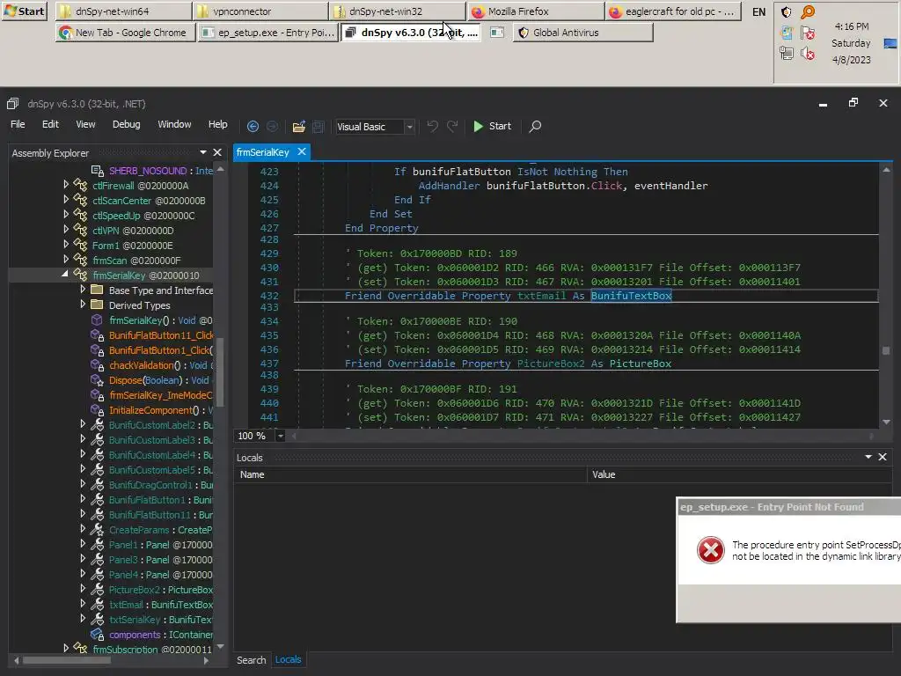This screenshot has height=676, width=901.
Task: Expand the ctlVPN tree node
Action: pyautogui.click(x=66, y=229)
